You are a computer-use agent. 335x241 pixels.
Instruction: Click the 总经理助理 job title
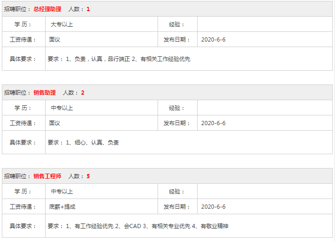(47, 9)
